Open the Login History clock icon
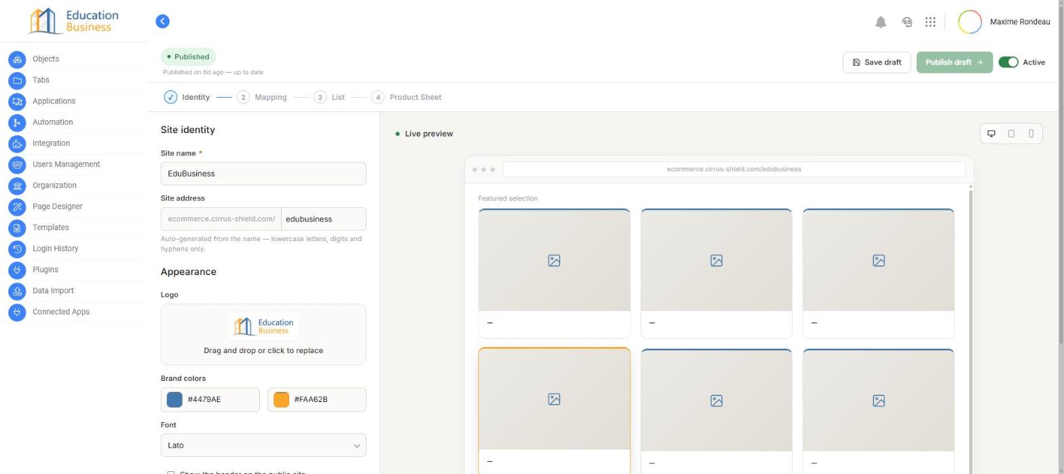1064x474 pixels. (17, 249)
